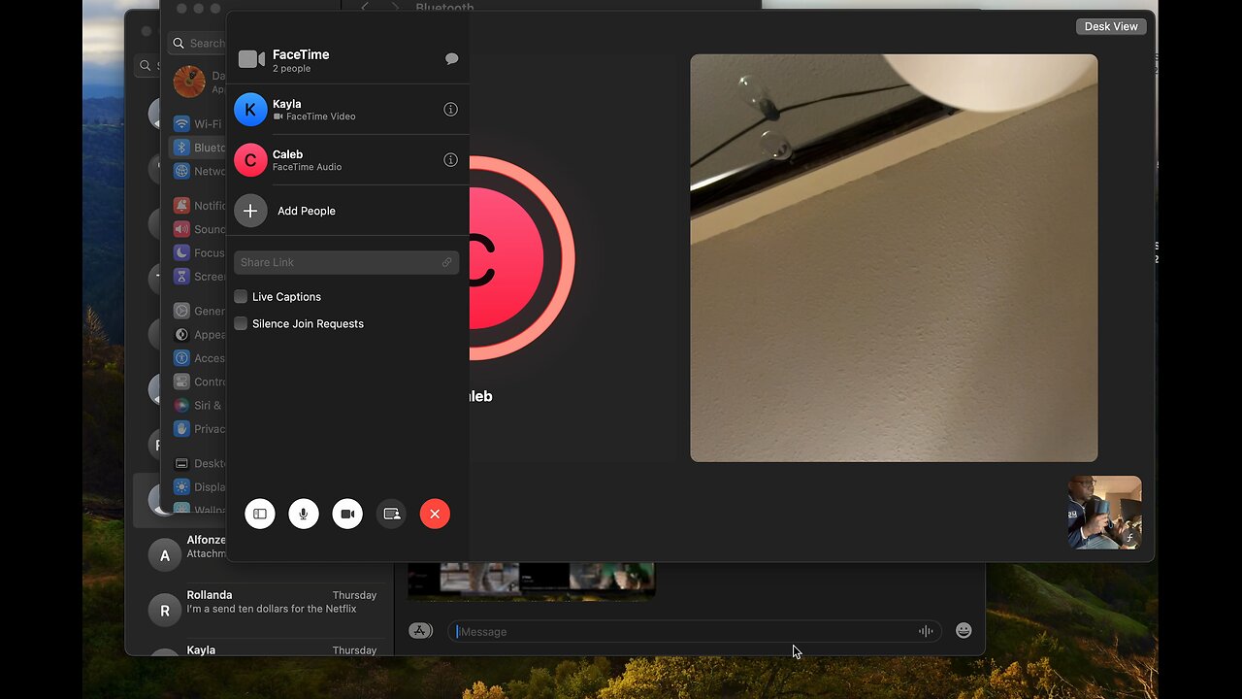Open Messages app store button
This screenshot has width=1242, height=699.
tap(420, 631)
